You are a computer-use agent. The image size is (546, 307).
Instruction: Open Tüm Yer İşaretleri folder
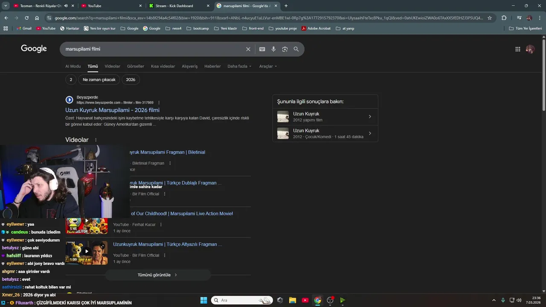526,28
